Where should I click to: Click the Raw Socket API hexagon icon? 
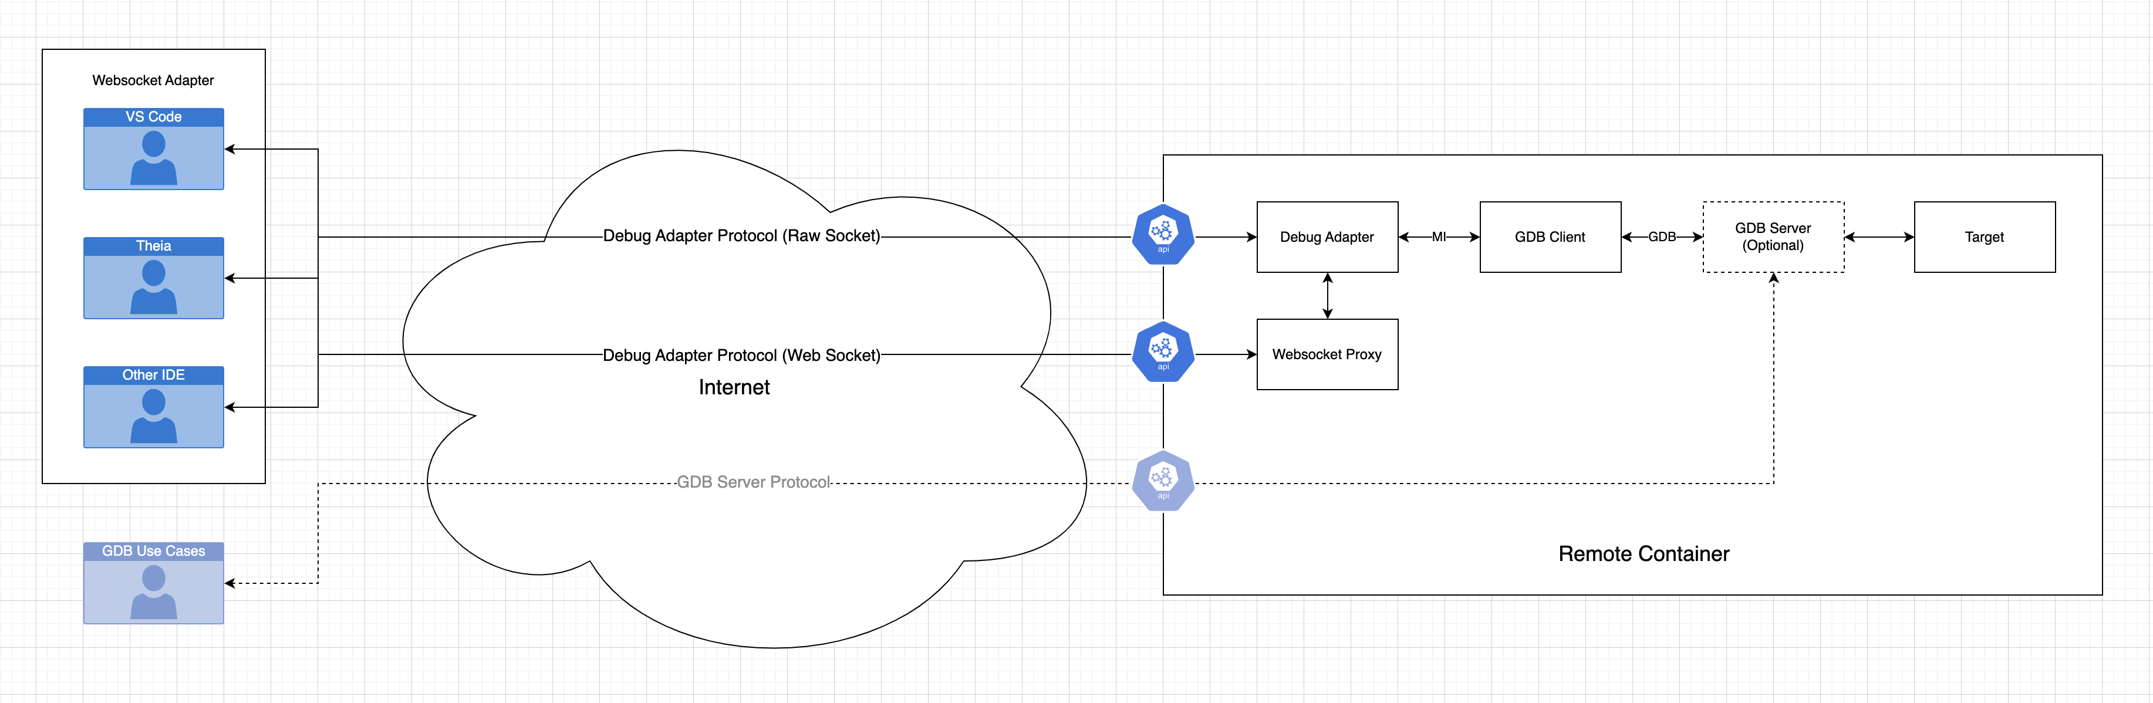pyautogui.click(x=1163, y=235)
